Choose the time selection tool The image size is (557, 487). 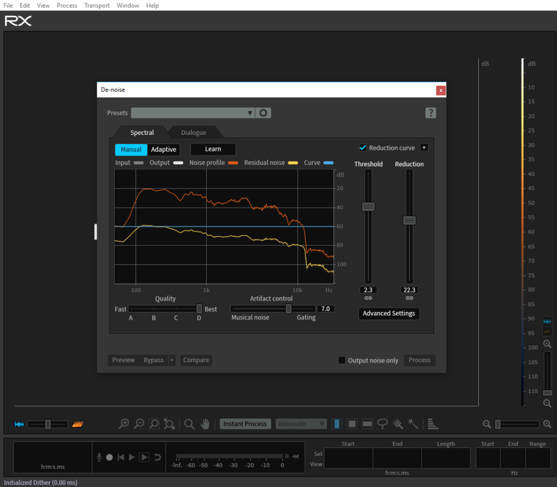tap(337, 424)
